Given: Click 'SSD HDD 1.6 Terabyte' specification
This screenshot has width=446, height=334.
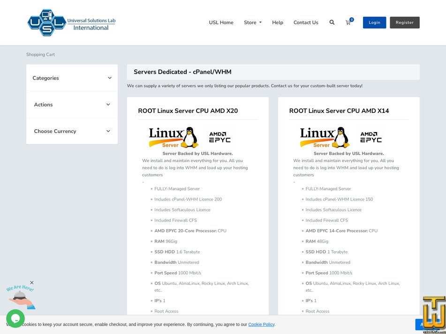Looking at the screenshot, I should (x=177, y=252).
